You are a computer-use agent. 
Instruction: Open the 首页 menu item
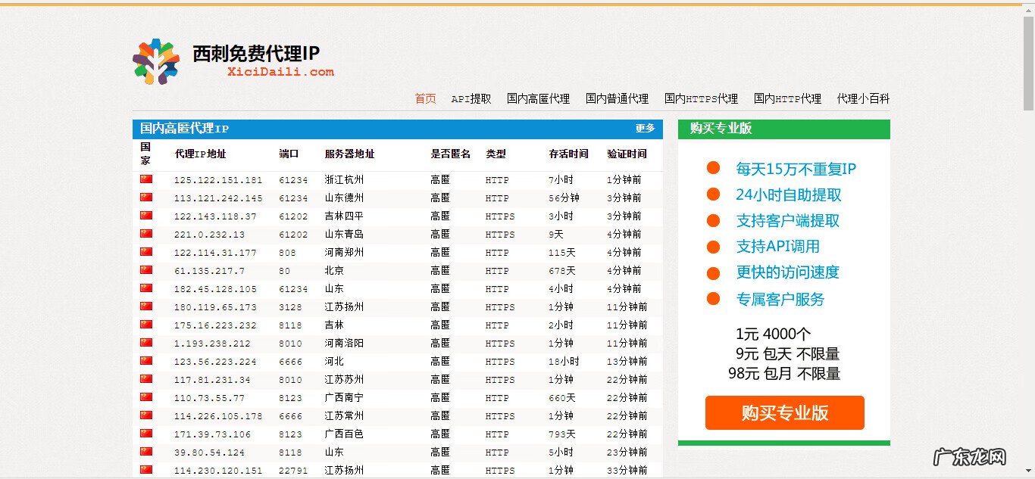[424, 98]
